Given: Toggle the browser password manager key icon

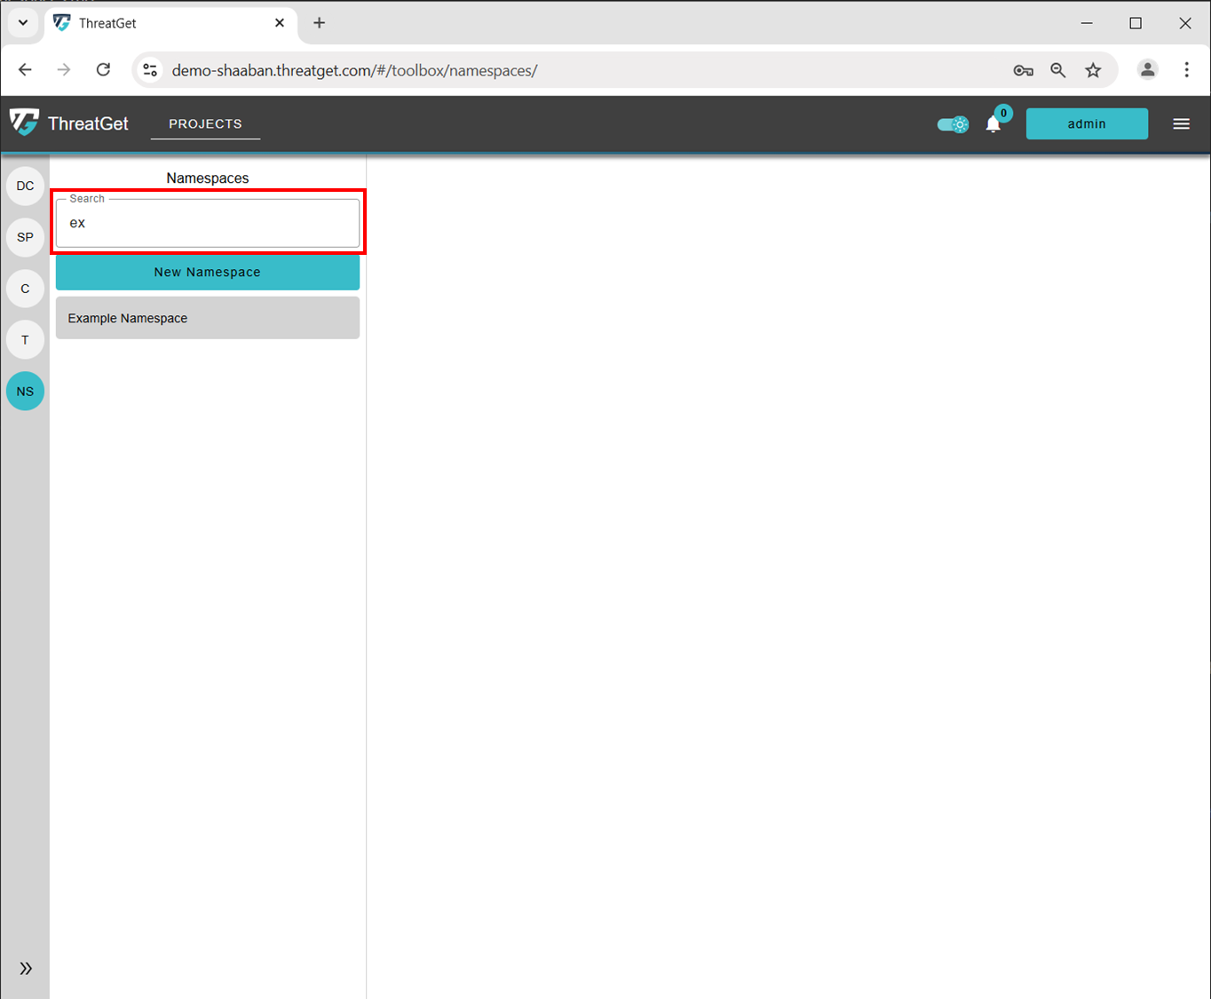Looking at the screenshot, I should [x=1023, y=69].
